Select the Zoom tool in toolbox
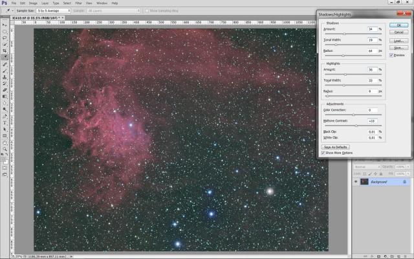The width and height of the screenshot is (414, 259). tap(5, 148)
